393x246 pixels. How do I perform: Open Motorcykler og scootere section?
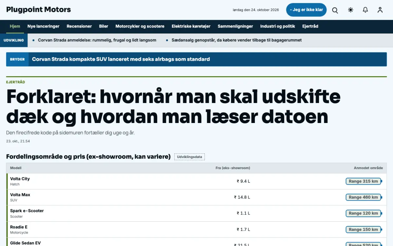click(140, 26)
